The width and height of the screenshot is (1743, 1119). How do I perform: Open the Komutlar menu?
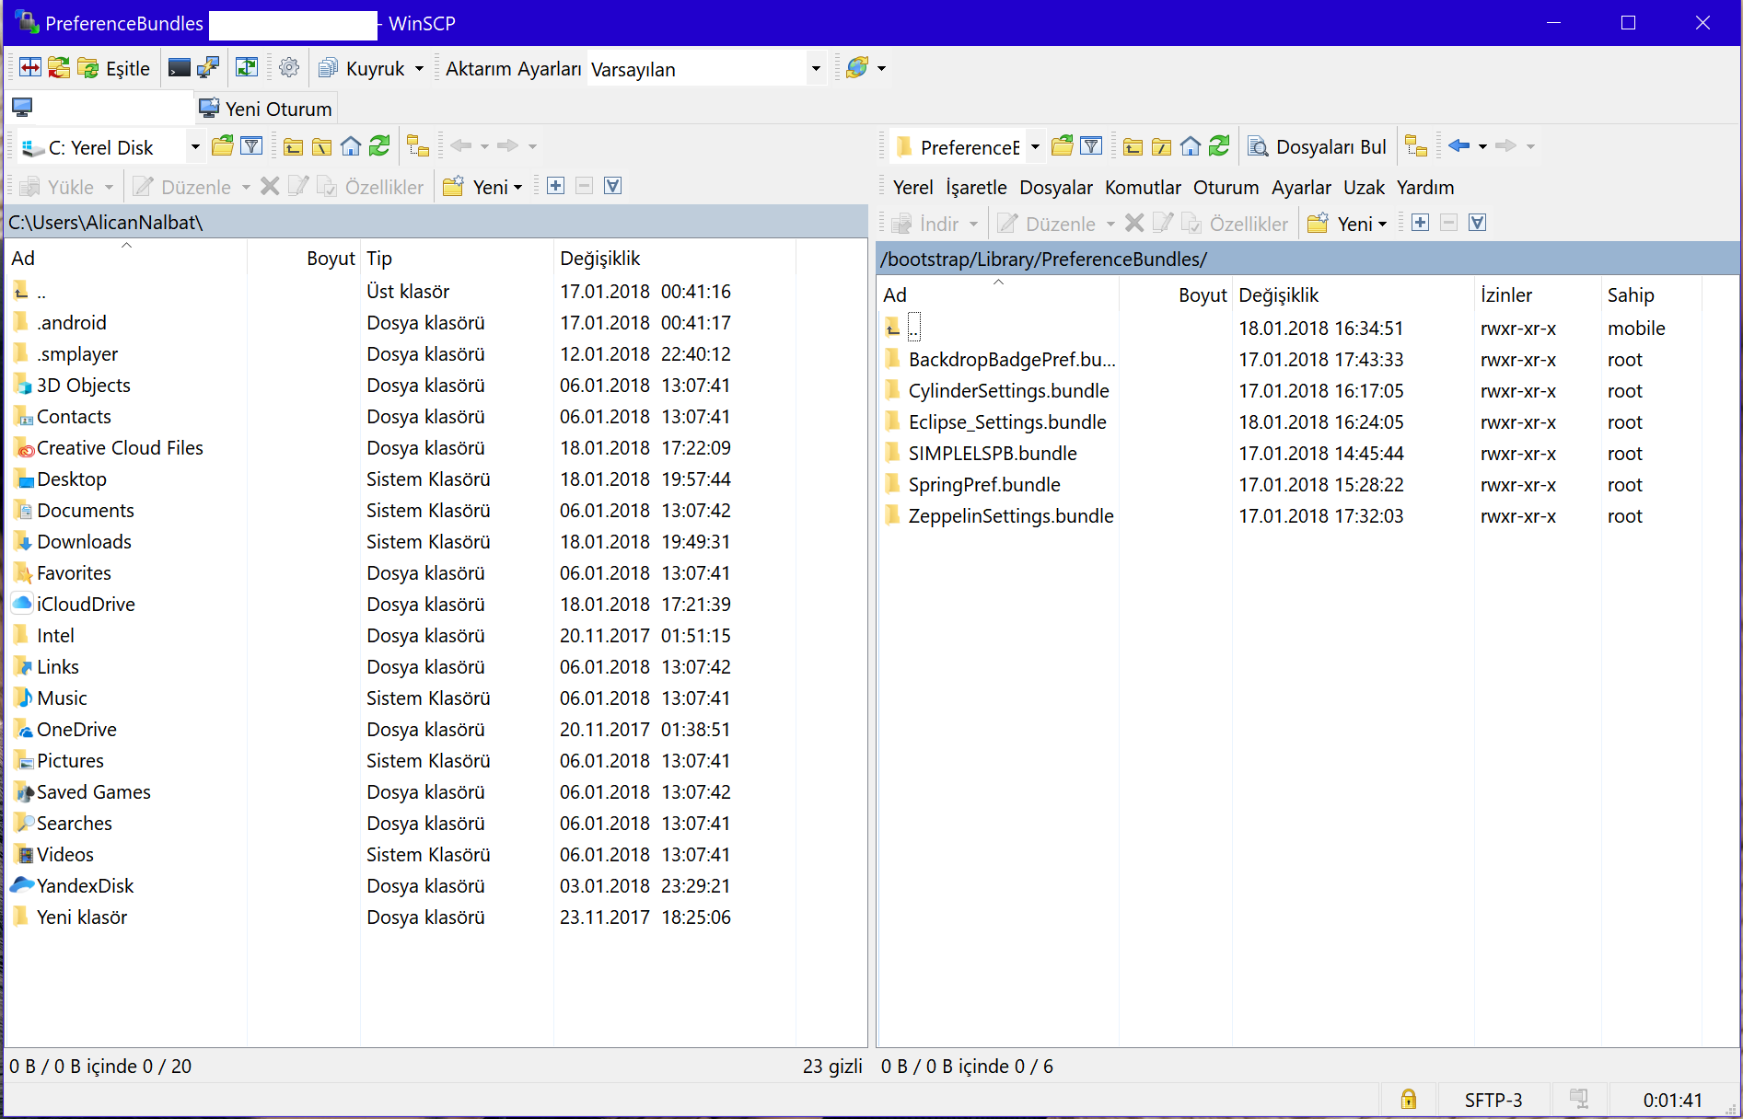click(x=1143, y=188)
